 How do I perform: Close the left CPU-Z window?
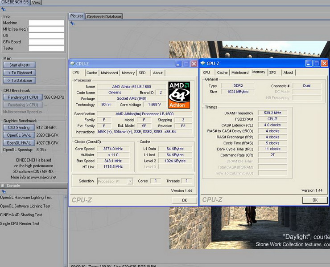[x=194, y=64]
